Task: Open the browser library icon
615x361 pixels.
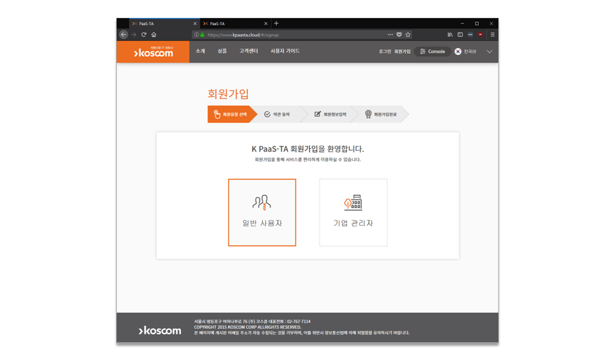Action: pyautogui.click(x=450, y=35)
